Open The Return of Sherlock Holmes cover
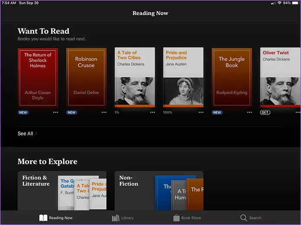 point(38,77)
